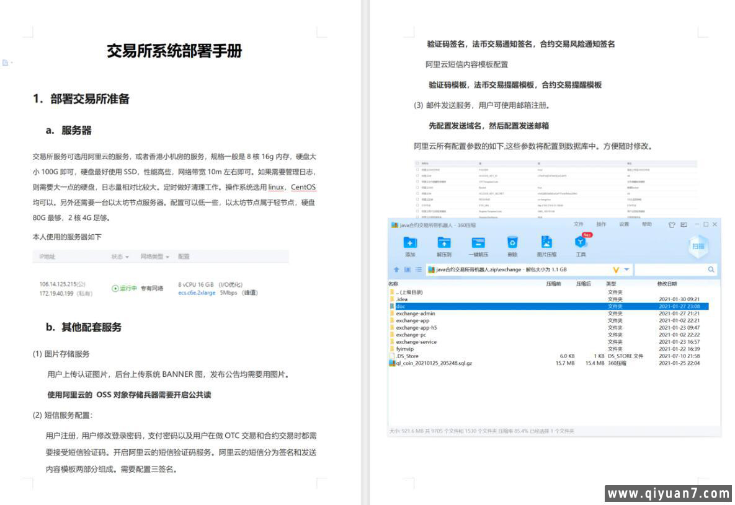Select the ql_coin_20210125_205248.sql.gz file
The image size is (735, 505).
click(x=434, y=363)
